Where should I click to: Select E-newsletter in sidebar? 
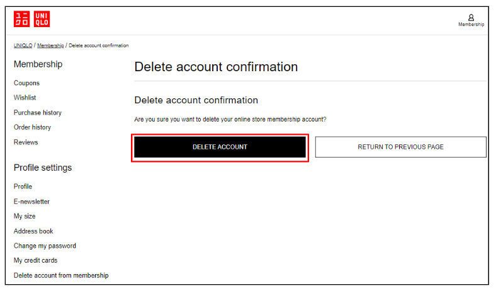[x=31, y=202]
